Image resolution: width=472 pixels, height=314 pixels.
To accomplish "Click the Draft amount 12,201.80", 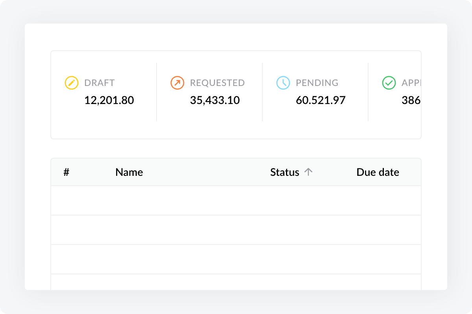I will coord(109,100).
